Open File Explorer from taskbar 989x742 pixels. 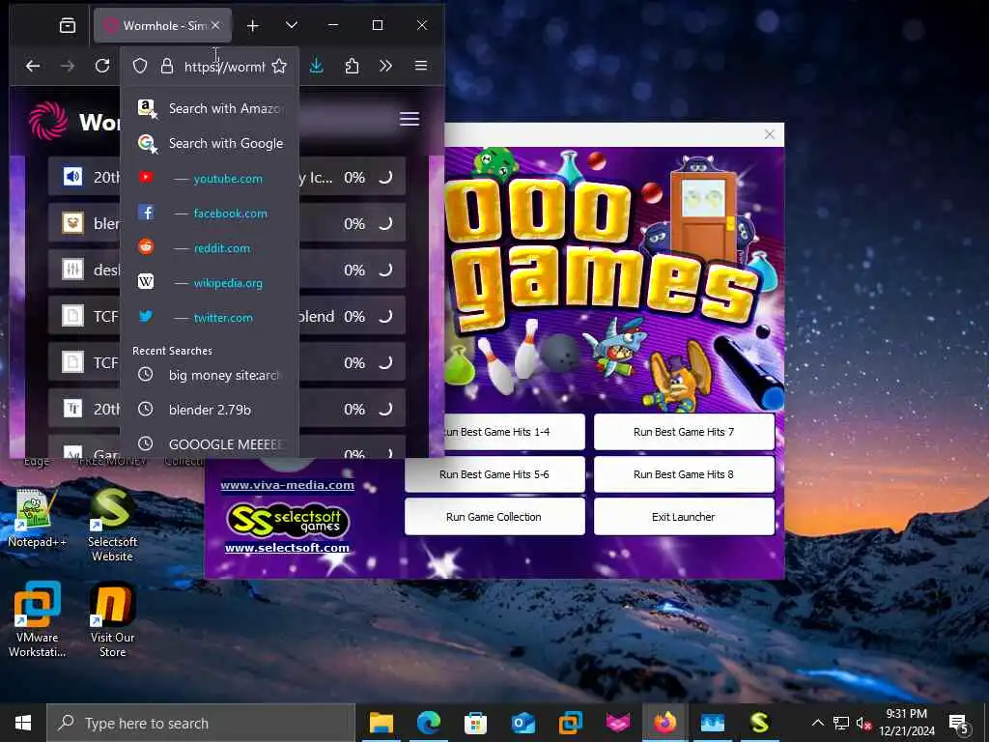[x=381, y=723]
